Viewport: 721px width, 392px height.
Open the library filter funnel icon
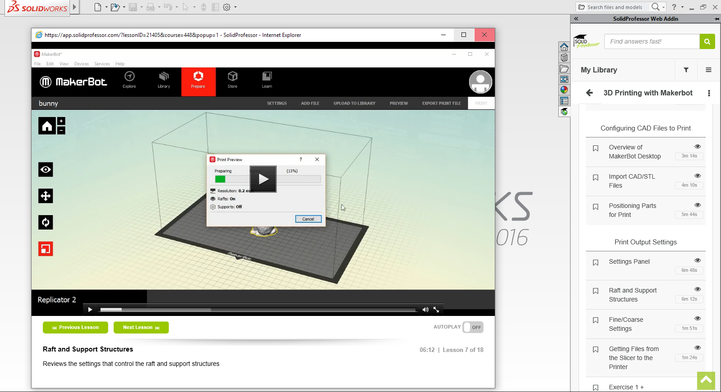pos(686,70)
